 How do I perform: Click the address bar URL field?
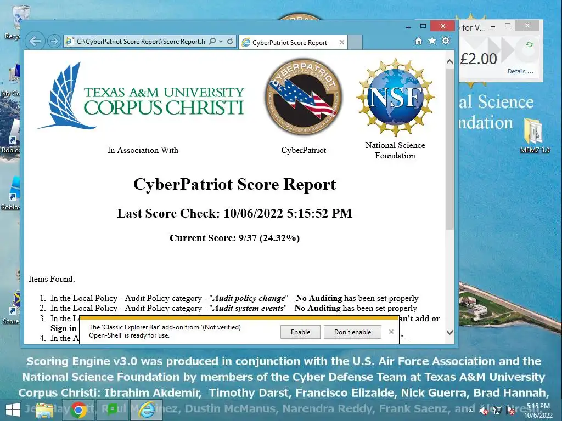coord(141,42)
